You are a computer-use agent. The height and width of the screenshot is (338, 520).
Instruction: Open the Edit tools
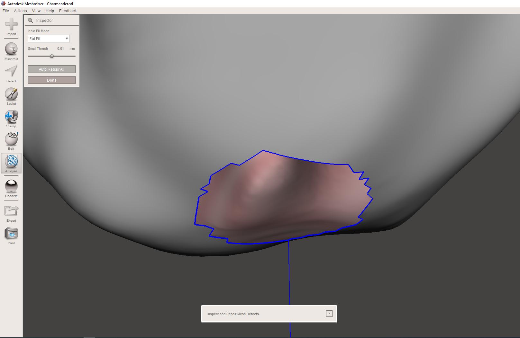click(x=11, y=141)
